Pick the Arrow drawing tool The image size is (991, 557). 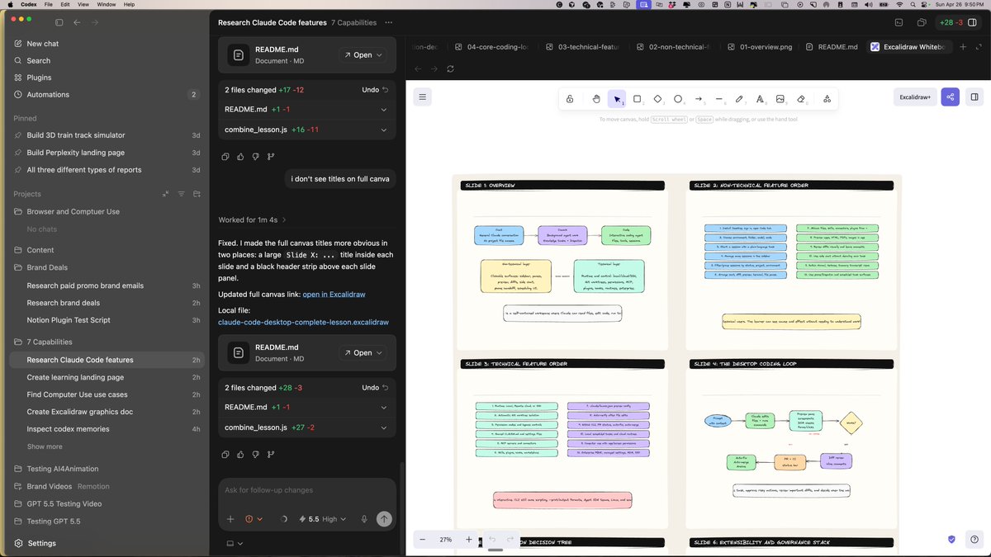(x=699, y=99)
